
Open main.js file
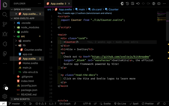[x=27, y=68]
